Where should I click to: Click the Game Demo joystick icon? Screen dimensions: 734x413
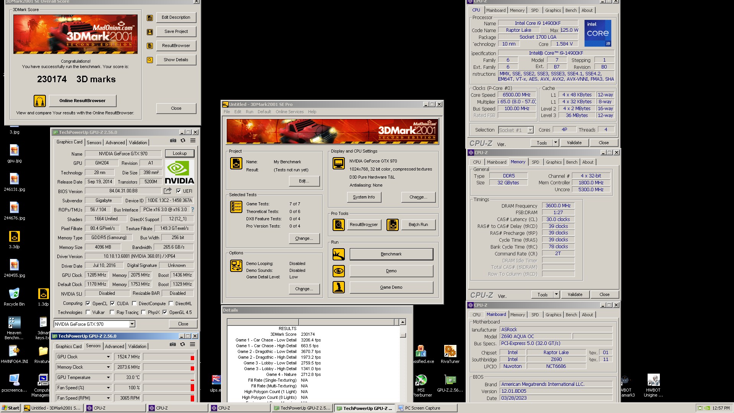339,288
